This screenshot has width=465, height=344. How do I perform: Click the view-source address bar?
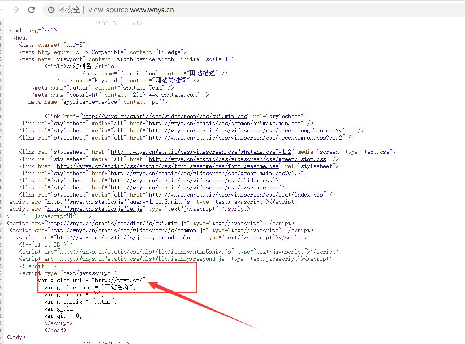(x=237, y=10)
